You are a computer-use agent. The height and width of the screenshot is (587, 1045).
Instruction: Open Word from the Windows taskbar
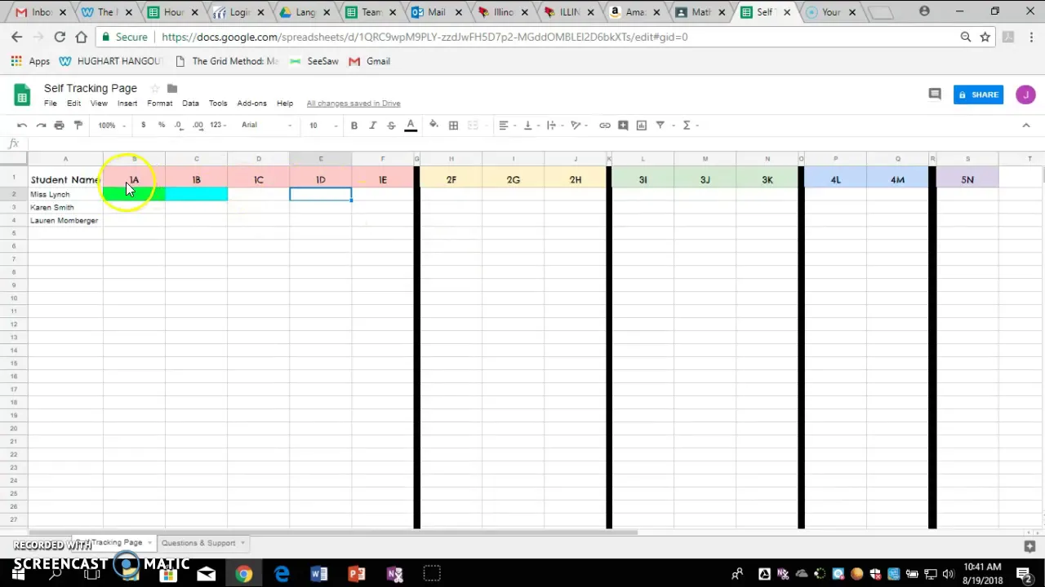318,575
